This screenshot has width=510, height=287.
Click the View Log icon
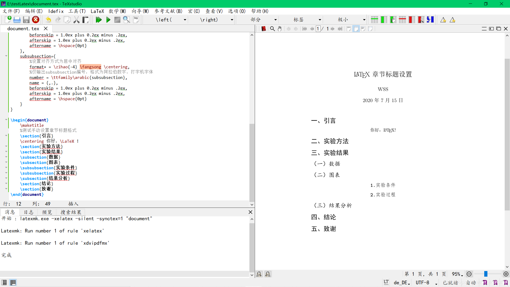[x=136, y=20]
